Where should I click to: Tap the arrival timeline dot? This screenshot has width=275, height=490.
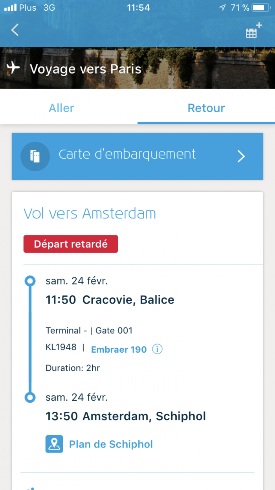pos(30,397)
